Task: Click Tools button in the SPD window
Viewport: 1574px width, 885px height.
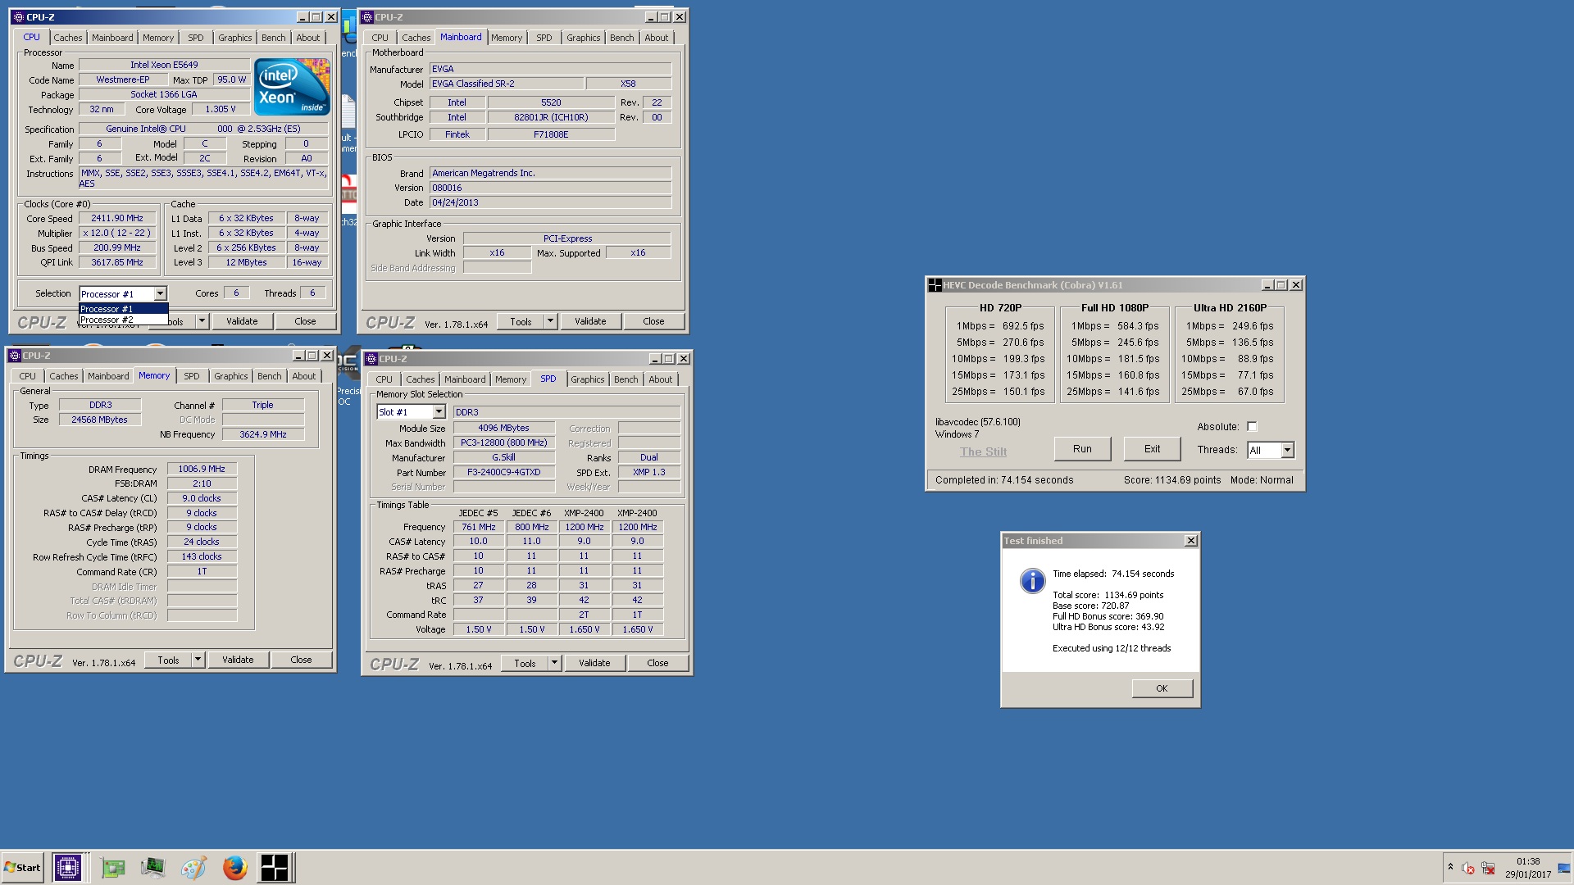Action: point(525,663)
